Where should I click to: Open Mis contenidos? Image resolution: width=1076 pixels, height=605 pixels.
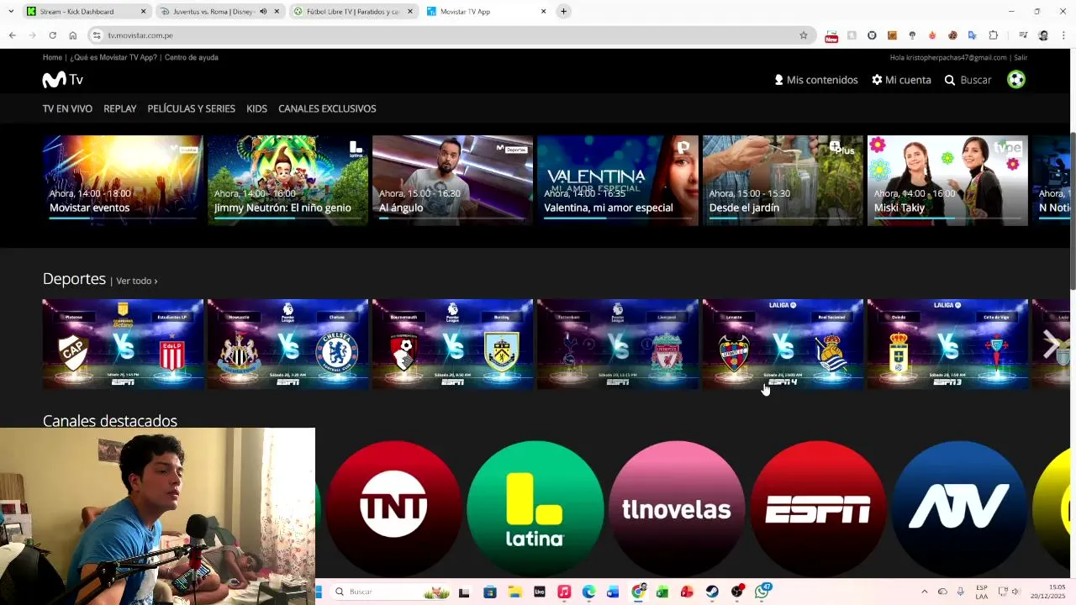816,80
